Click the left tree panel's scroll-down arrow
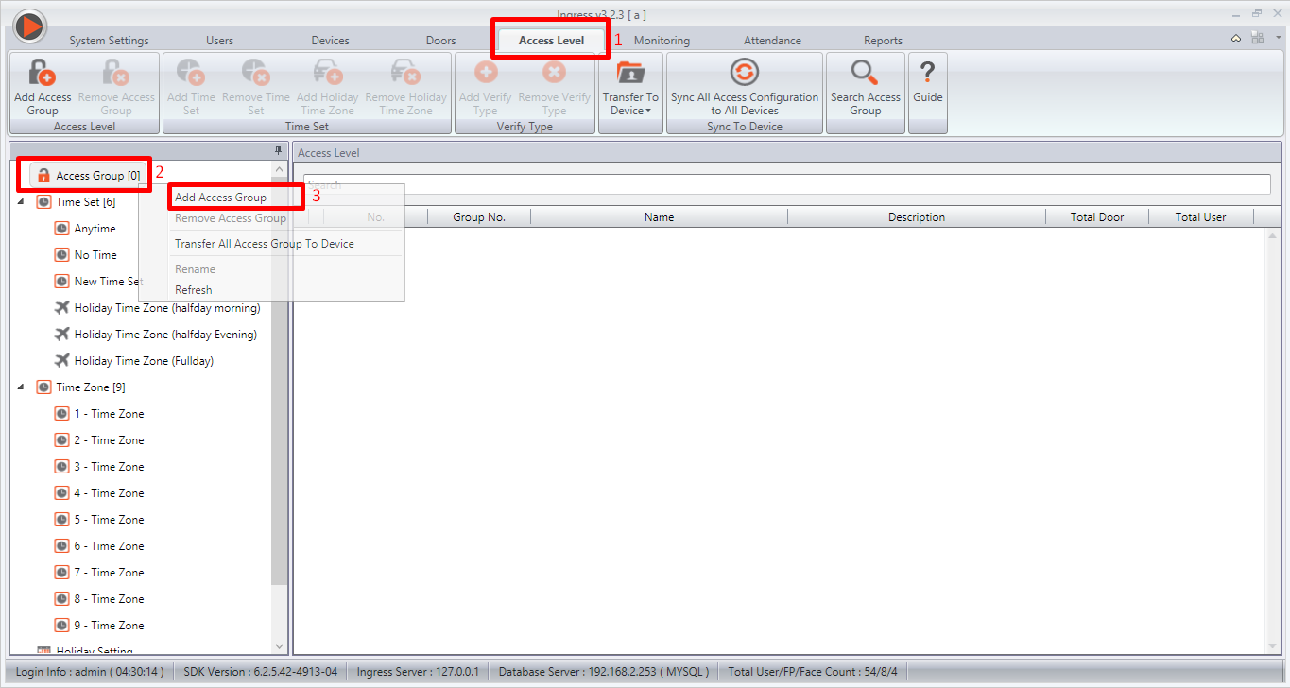This screenshot has height=688, width=1290. (279, 646)
